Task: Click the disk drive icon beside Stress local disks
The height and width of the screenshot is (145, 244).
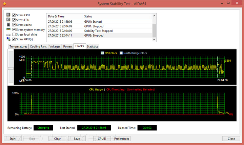Action: (8, 35)
